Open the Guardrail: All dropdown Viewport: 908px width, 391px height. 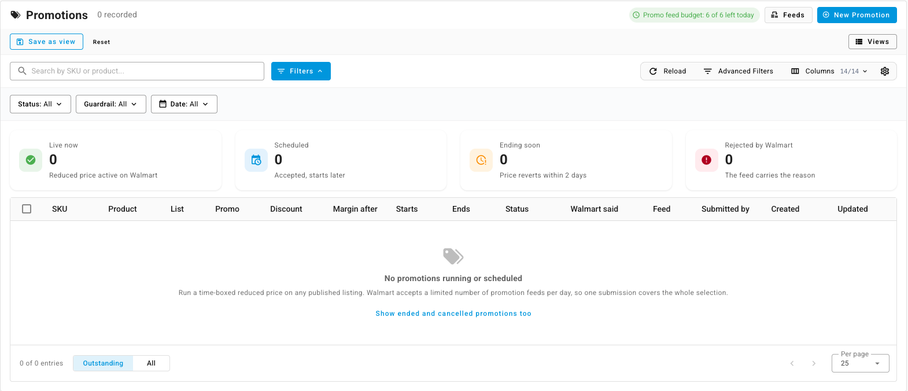pyautogui.click(x=111, y=104)
